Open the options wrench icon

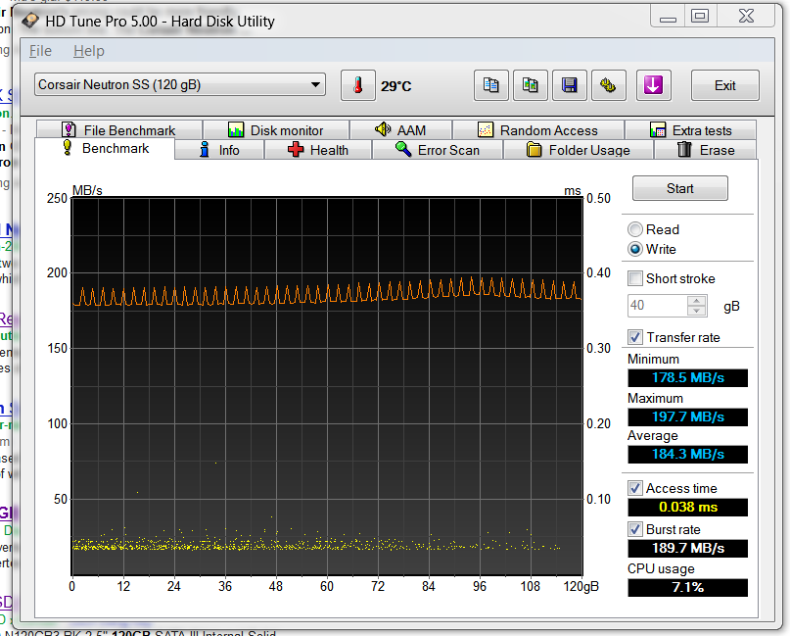point(609,85)
